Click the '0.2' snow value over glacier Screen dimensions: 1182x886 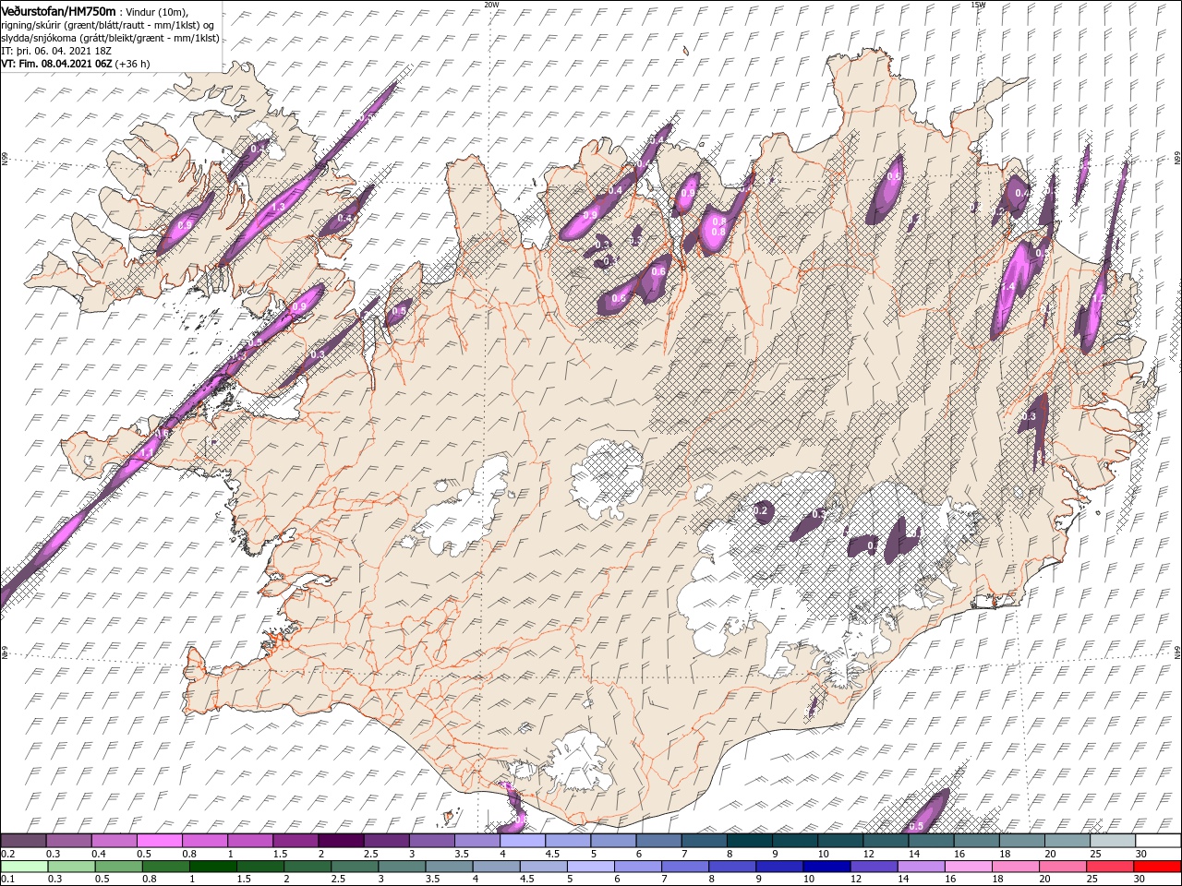coord(762,510)
